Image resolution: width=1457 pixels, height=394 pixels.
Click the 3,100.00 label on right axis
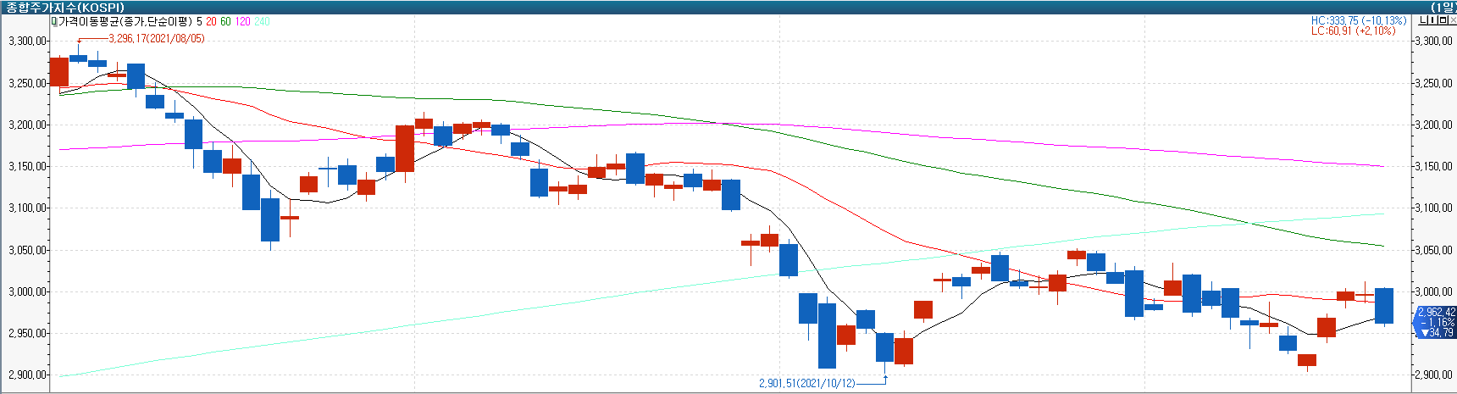point(1434,208)
